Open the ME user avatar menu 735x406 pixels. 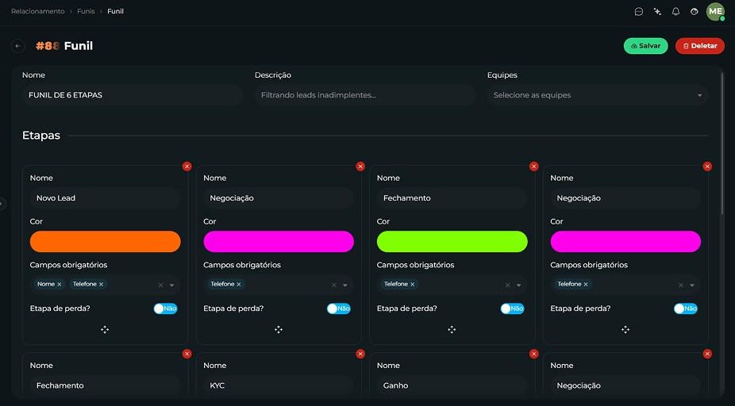tap(715, 12)
